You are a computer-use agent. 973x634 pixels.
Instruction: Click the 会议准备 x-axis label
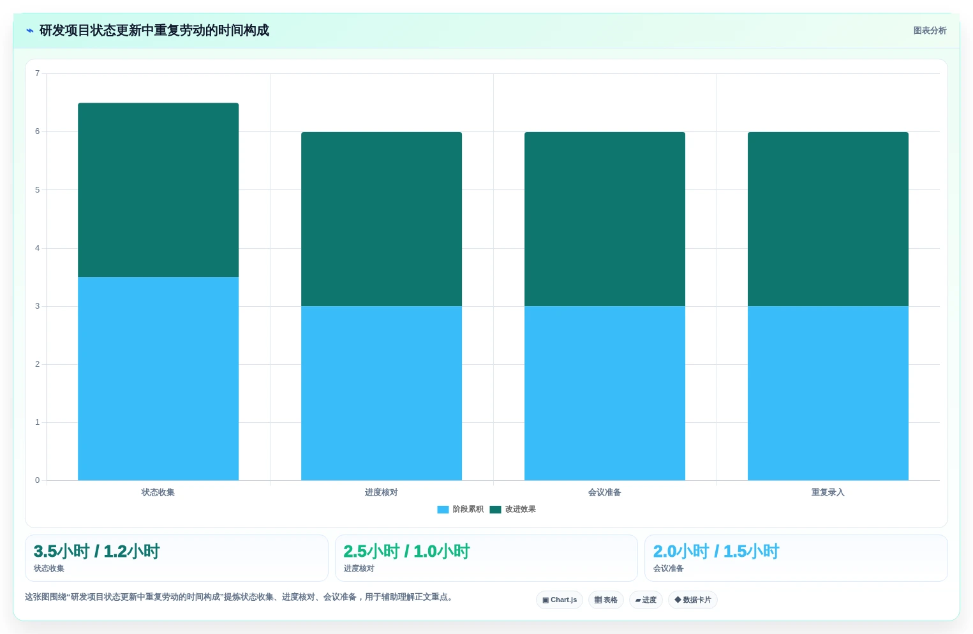[x=605, y=492]
